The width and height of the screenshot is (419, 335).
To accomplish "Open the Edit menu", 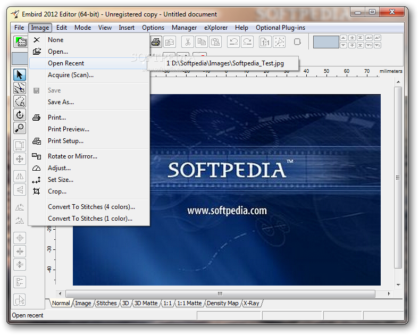I will tap(62, 28).
